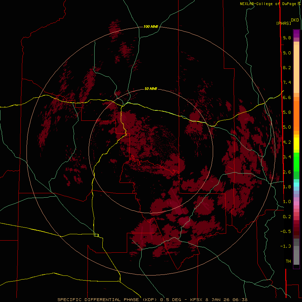Click the DKD label above the color scale
This screenshot has width=302, height=302.
295,20
